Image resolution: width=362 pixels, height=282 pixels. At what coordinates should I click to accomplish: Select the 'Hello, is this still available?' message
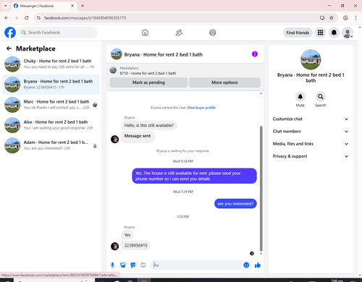pyautogui.click(x=149, y=125)
